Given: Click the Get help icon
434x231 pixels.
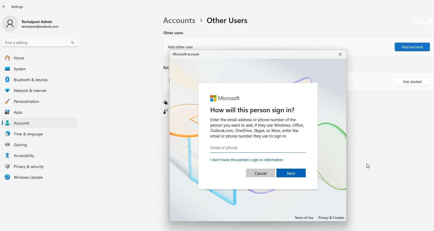Looking at the screenshot, I should tap(165, 102).
